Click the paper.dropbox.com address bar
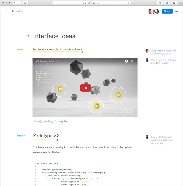Image resolution: width=183 pixels, height=186 pixels. [x=91, y=3]
